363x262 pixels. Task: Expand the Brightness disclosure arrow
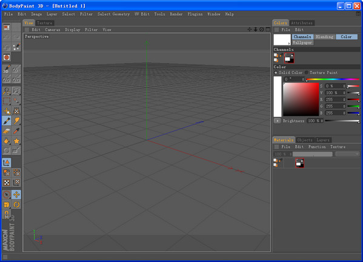tap(277, 121)
